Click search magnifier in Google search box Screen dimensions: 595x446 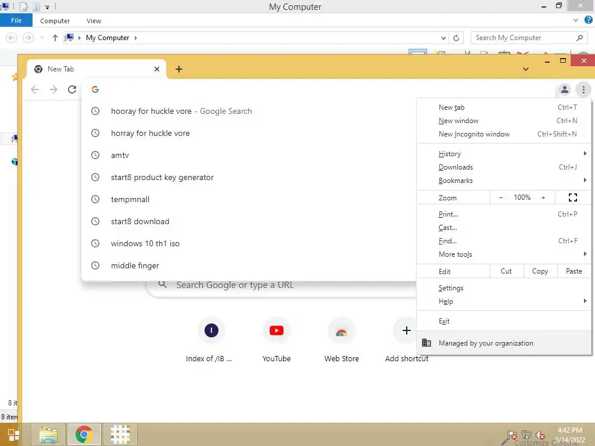(163, 285)
